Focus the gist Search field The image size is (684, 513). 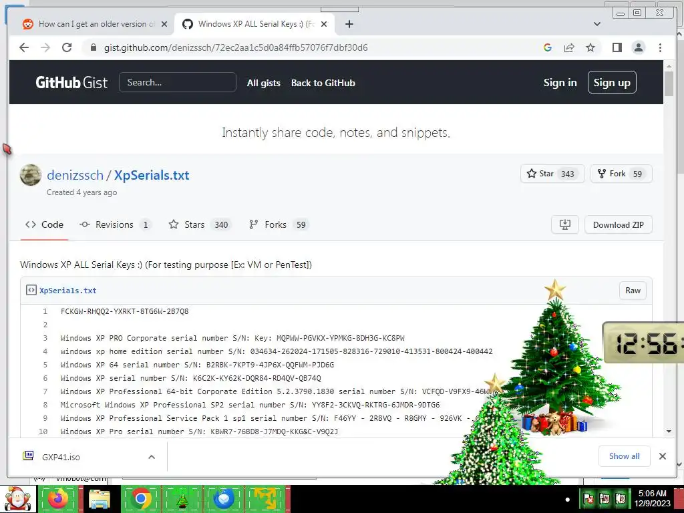pos(178,82)
